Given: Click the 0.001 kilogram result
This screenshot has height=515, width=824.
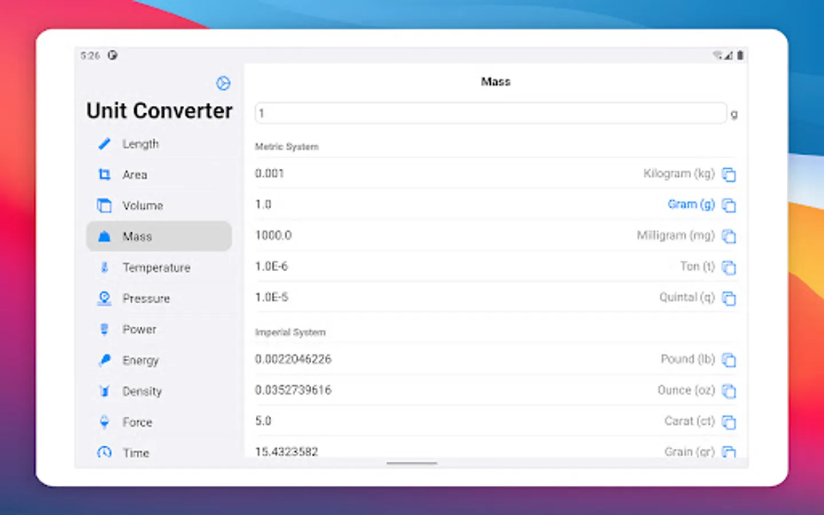Looking at the screenshot, I should pyautogui.click(x=270, y=173).
